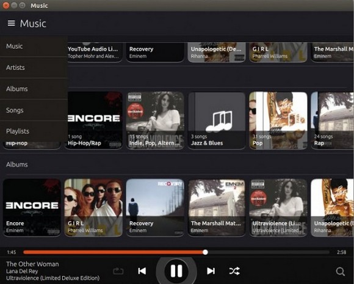Image resolution: width=354 pixels, height=284 pixels.
Task: Click the total duration 2:58
Action: [x=342, y=252]
